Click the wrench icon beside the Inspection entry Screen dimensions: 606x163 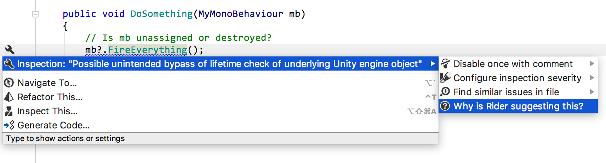click(x=9, y=64)
